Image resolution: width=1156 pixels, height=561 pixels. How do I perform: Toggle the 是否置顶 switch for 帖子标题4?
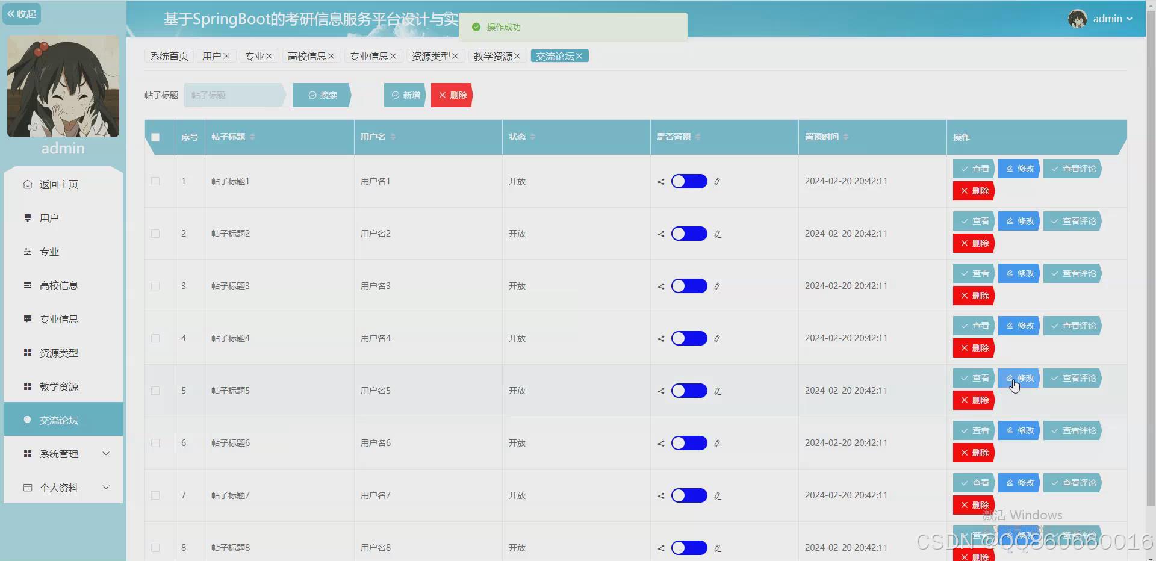coord(689,338)
